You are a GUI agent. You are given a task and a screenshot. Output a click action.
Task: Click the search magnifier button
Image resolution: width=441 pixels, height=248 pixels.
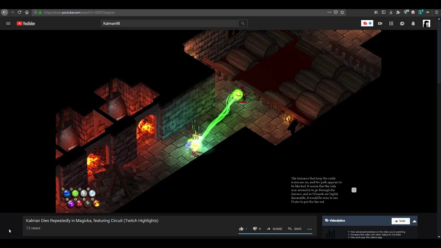click(x=243, y=23)
